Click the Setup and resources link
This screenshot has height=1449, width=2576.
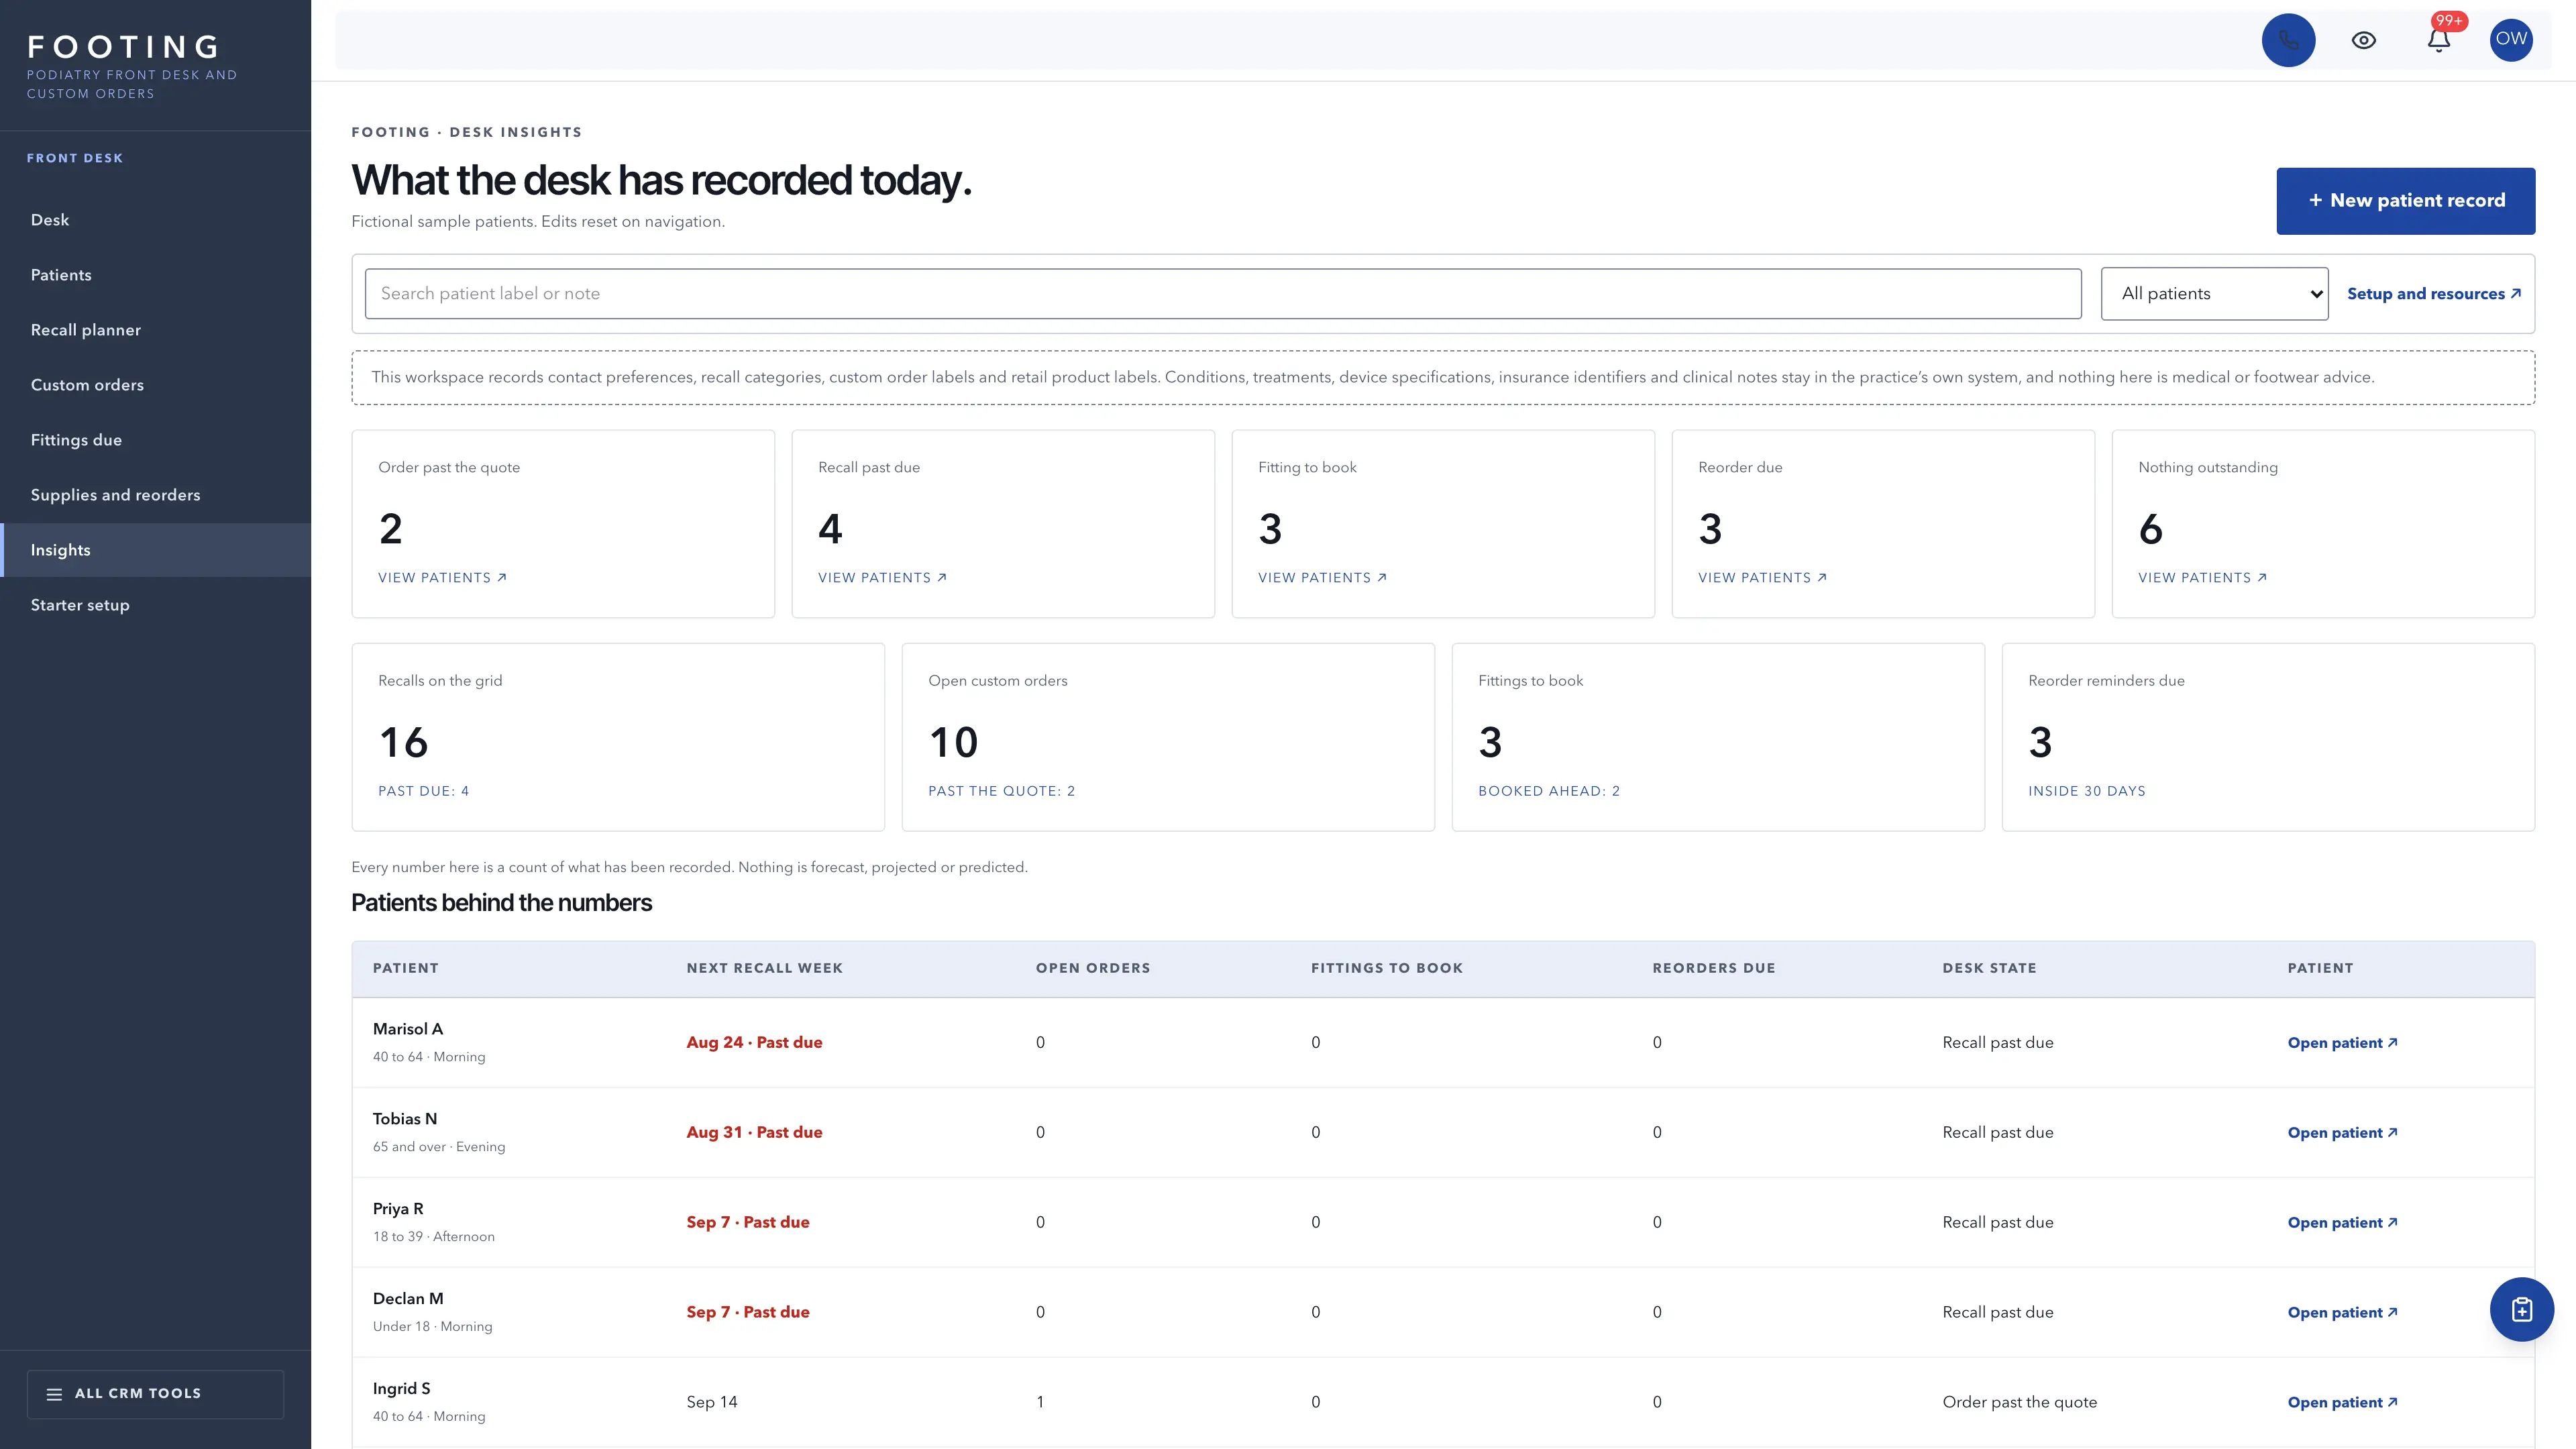[2433, 293]
